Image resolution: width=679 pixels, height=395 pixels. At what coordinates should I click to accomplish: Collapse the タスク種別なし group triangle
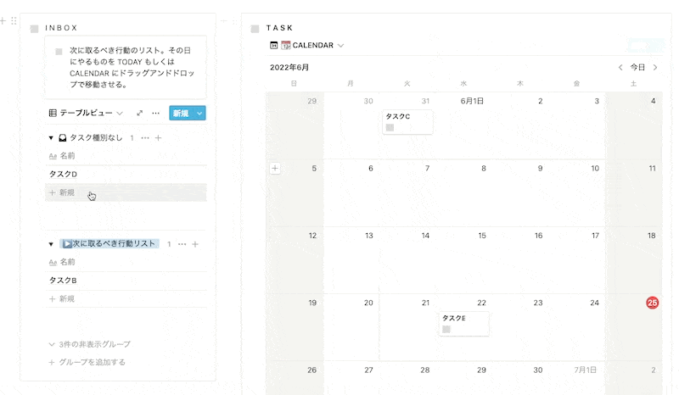pyautogui.click(x=51, y=138)
